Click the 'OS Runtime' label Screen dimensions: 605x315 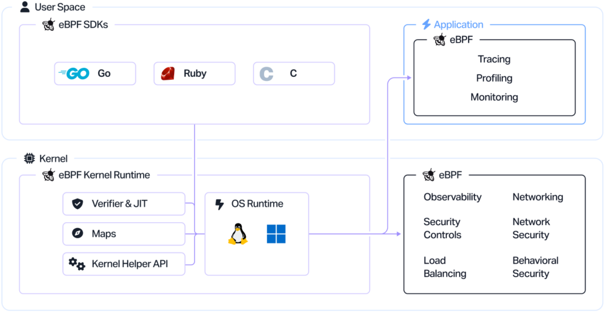click(258, 204)
